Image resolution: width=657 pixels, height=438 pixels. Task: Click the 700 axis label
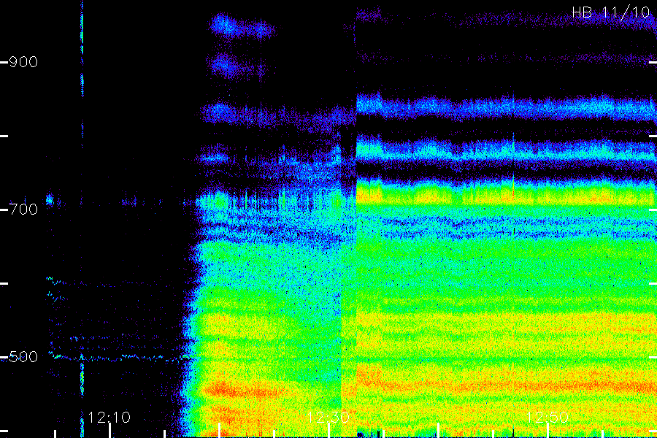click(23, 210)
